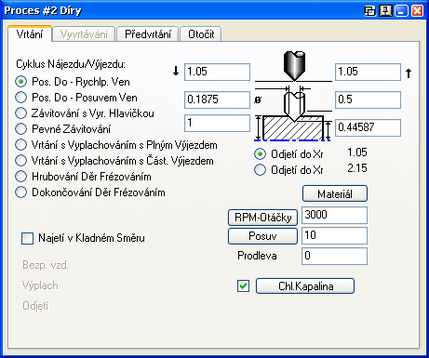Click the Posuv feed button

[262, 236]
